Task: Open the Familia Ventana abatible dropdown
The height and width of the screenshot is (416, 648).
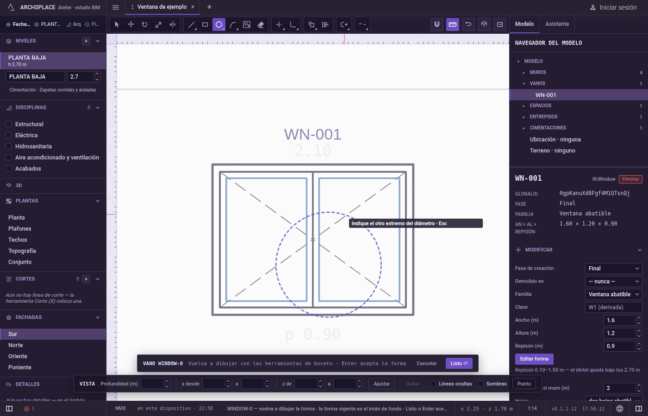Action: [614, 294]
